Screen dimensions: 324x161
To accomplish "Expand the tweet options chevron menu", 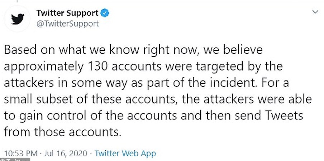I will coord(315,12).
